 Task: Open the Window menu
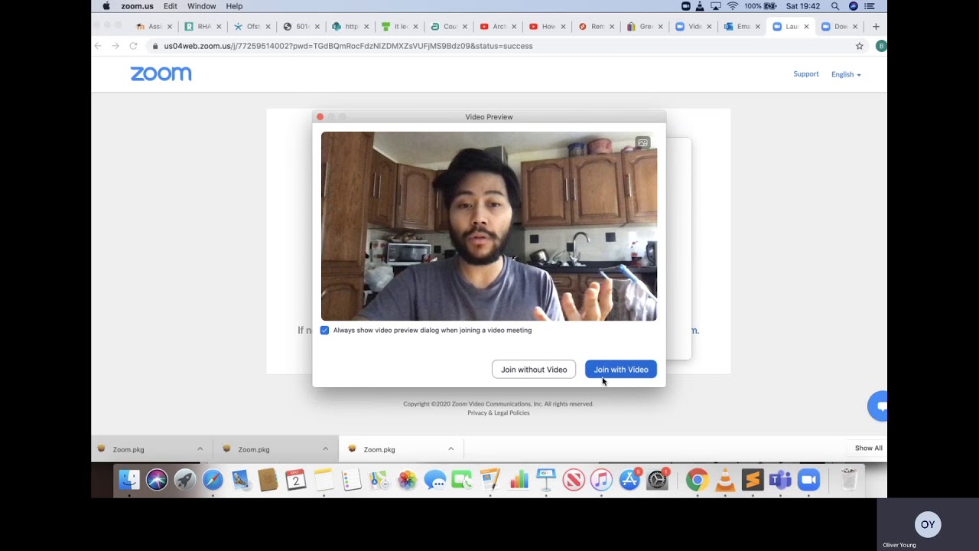(x=201, y=6)
